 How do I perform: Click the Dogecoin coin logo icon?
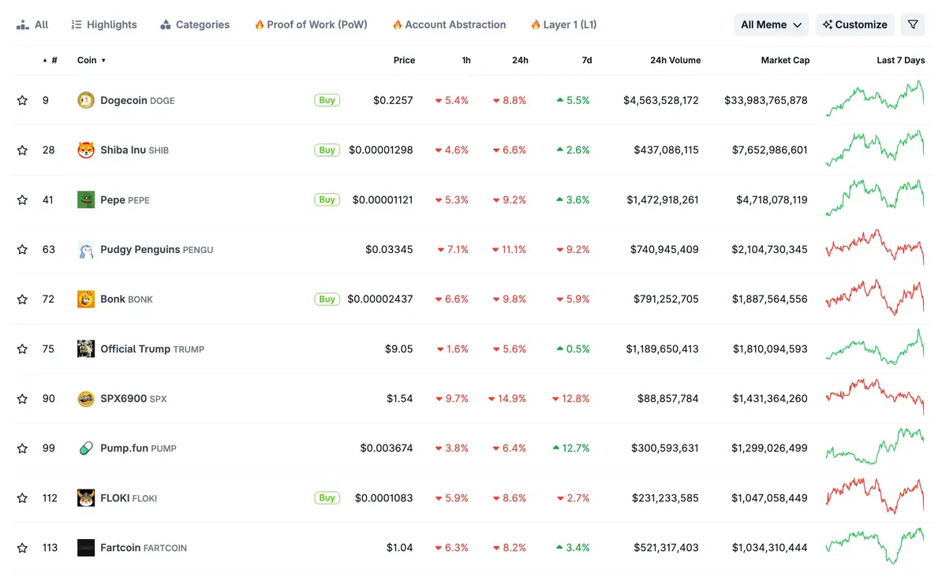pyautogui.click(x=86, y=100)
